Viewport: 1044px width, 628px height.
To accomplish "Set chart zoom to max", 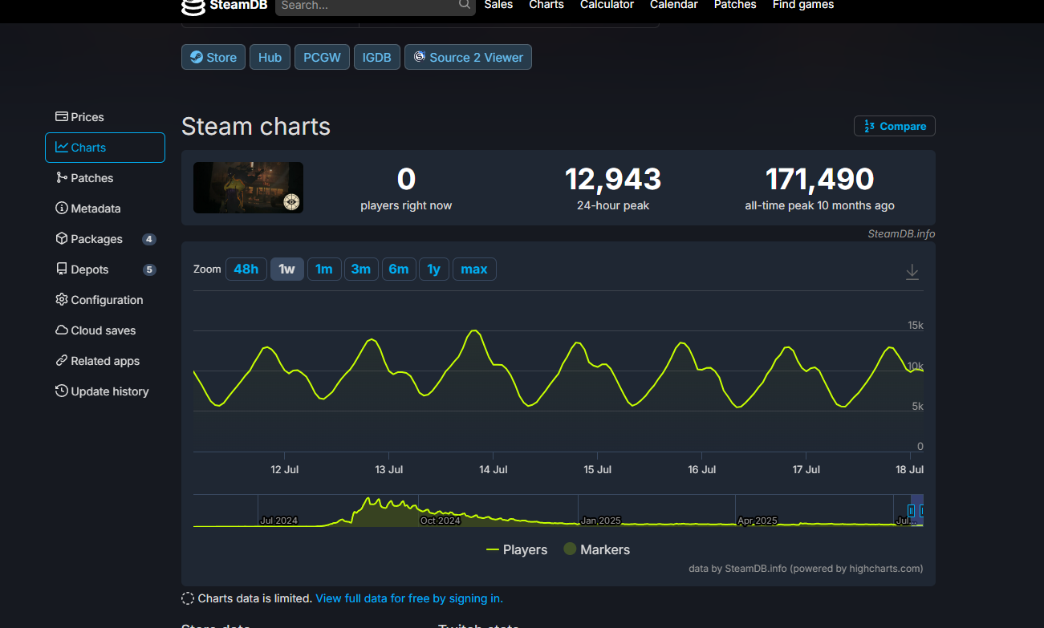I will [474, 269].
